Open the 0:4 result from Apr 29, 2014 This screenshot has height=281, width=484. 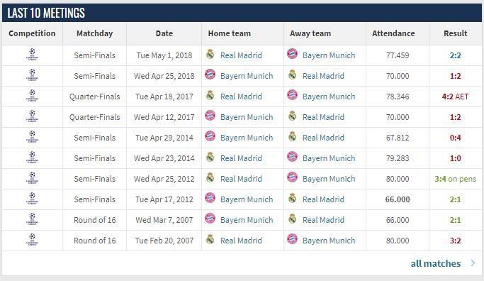[455, 138]
